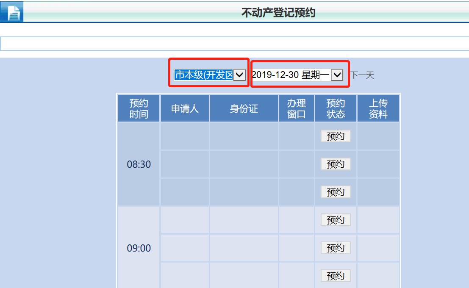Select the 身份证 column header
The width and height of the screenshot is (469, 288).
pyautogui.click(x=244, y=108)
